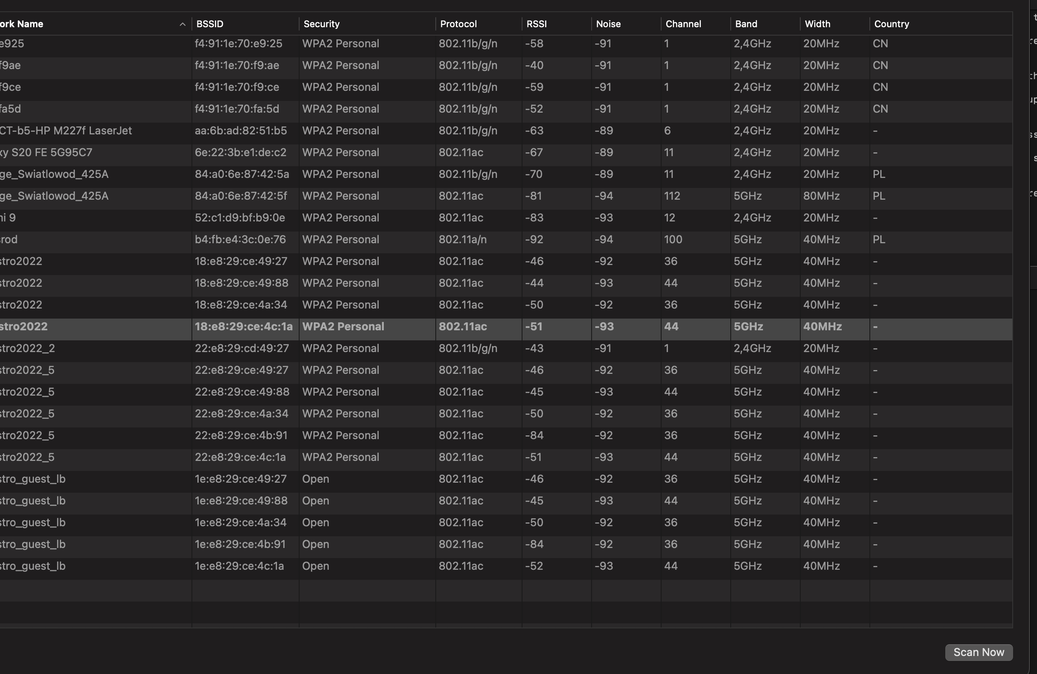This screenshot has height=674, width=1037.
Task: Select the HP M227f LaserJet network row
Action: point(65,131)
